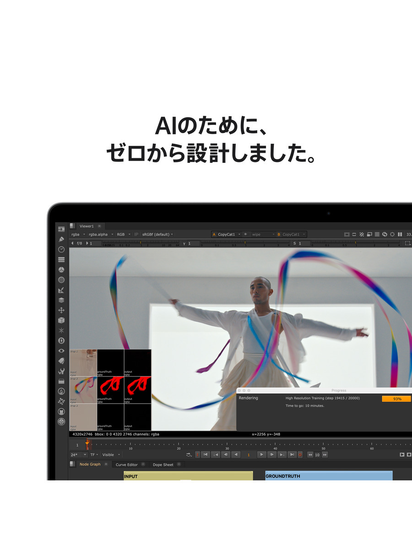This screenshot has height=549, width=412.
Task: Open the Image nodes menu in toolbar
Action: click(x=61, y=229)
